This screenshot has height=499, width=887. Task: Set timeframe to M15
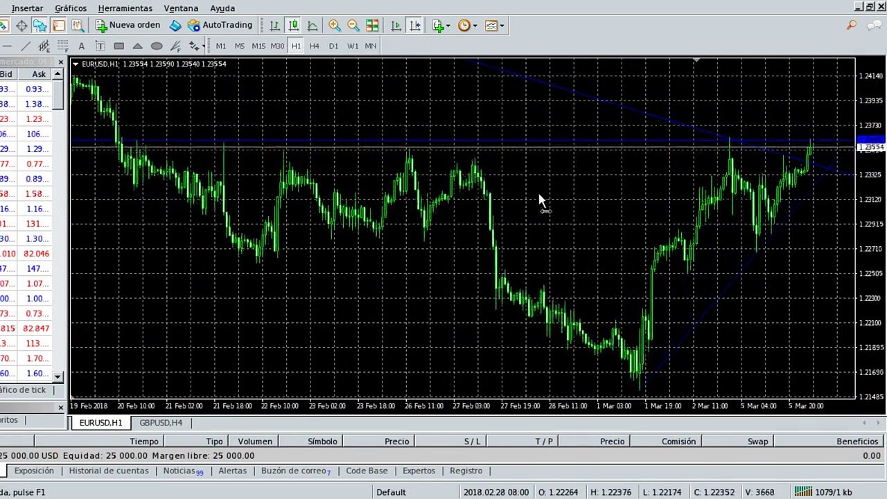258,46
